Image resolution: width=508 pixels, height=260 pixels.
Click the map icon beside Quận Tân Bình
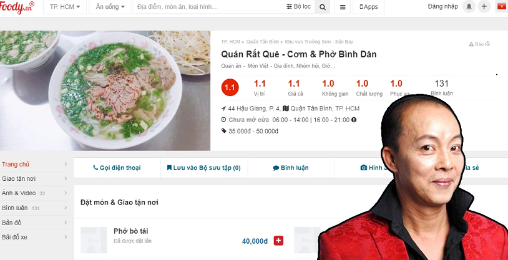coord(285,108)
